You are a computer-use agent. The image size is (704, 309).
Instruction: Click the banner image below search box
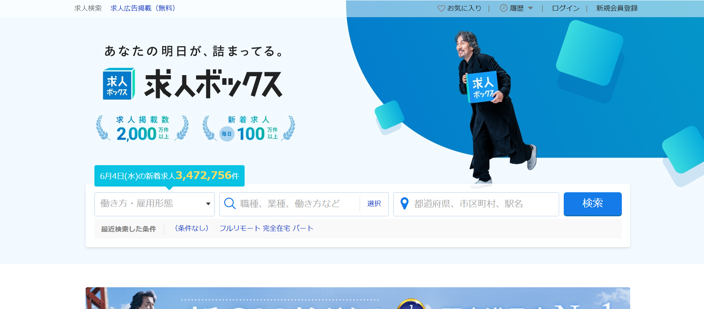click(358, 298)
